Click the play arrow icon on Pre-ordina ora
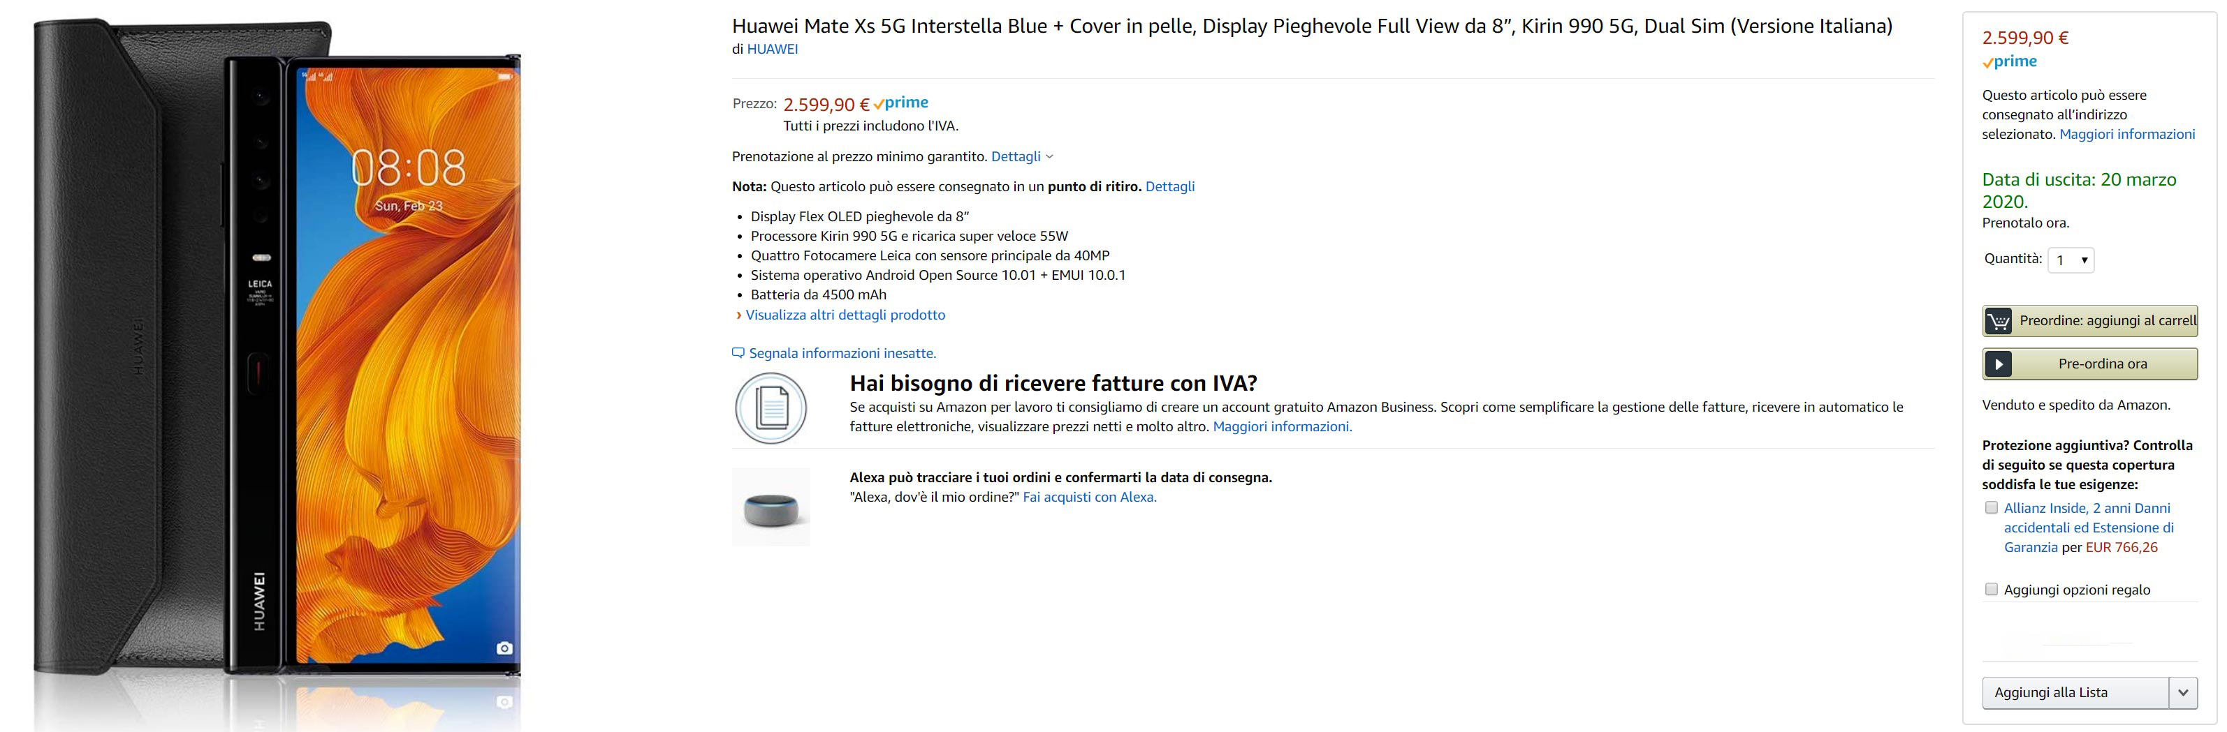This screenshot has height=732, width=2227. pos(1998,364)
